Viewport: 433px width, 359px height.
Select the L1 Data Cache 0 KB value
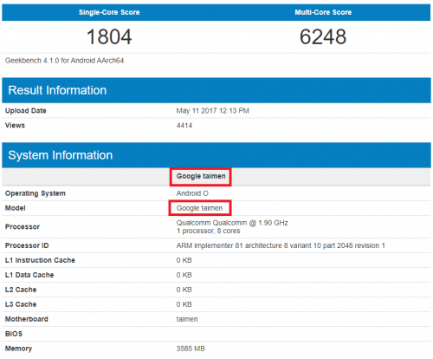click(184, 275)
